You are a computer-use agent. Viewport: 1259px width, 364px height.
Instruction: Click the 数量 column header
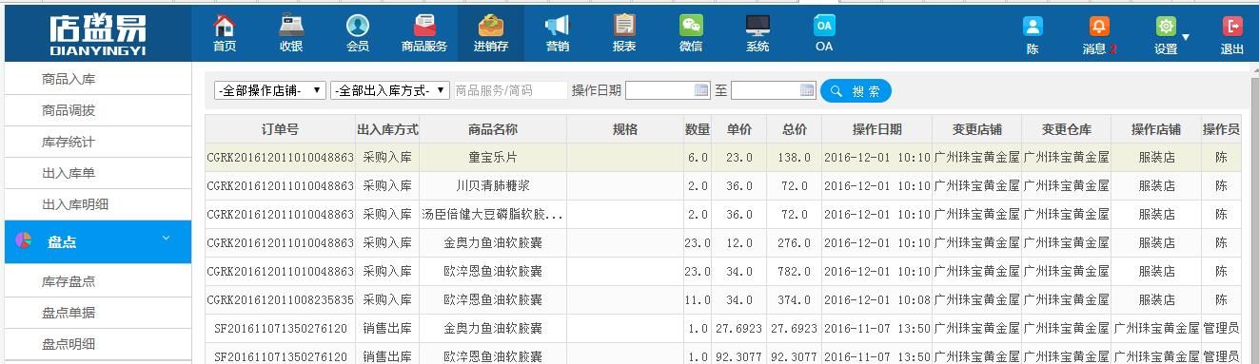click(x=698, y=129)
